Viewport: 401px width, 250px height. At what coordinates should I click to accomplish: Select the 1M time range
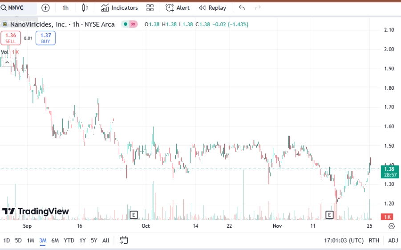30,241
